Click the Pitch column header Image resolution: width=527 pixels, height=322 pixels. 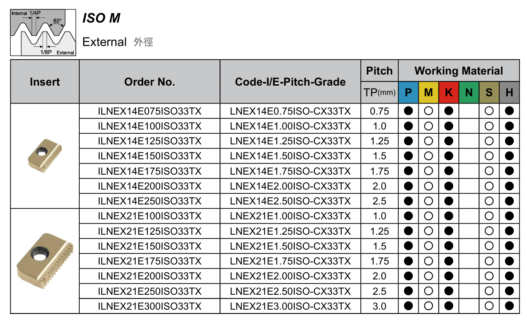pos(379,71)
